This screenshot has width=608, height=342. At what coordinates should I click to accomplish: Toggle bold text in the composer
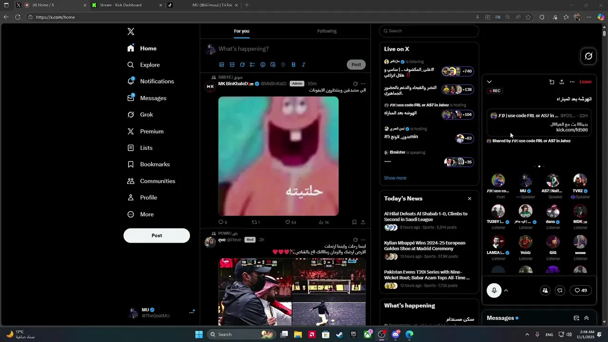pyautogui.click(x=294, y=65)
